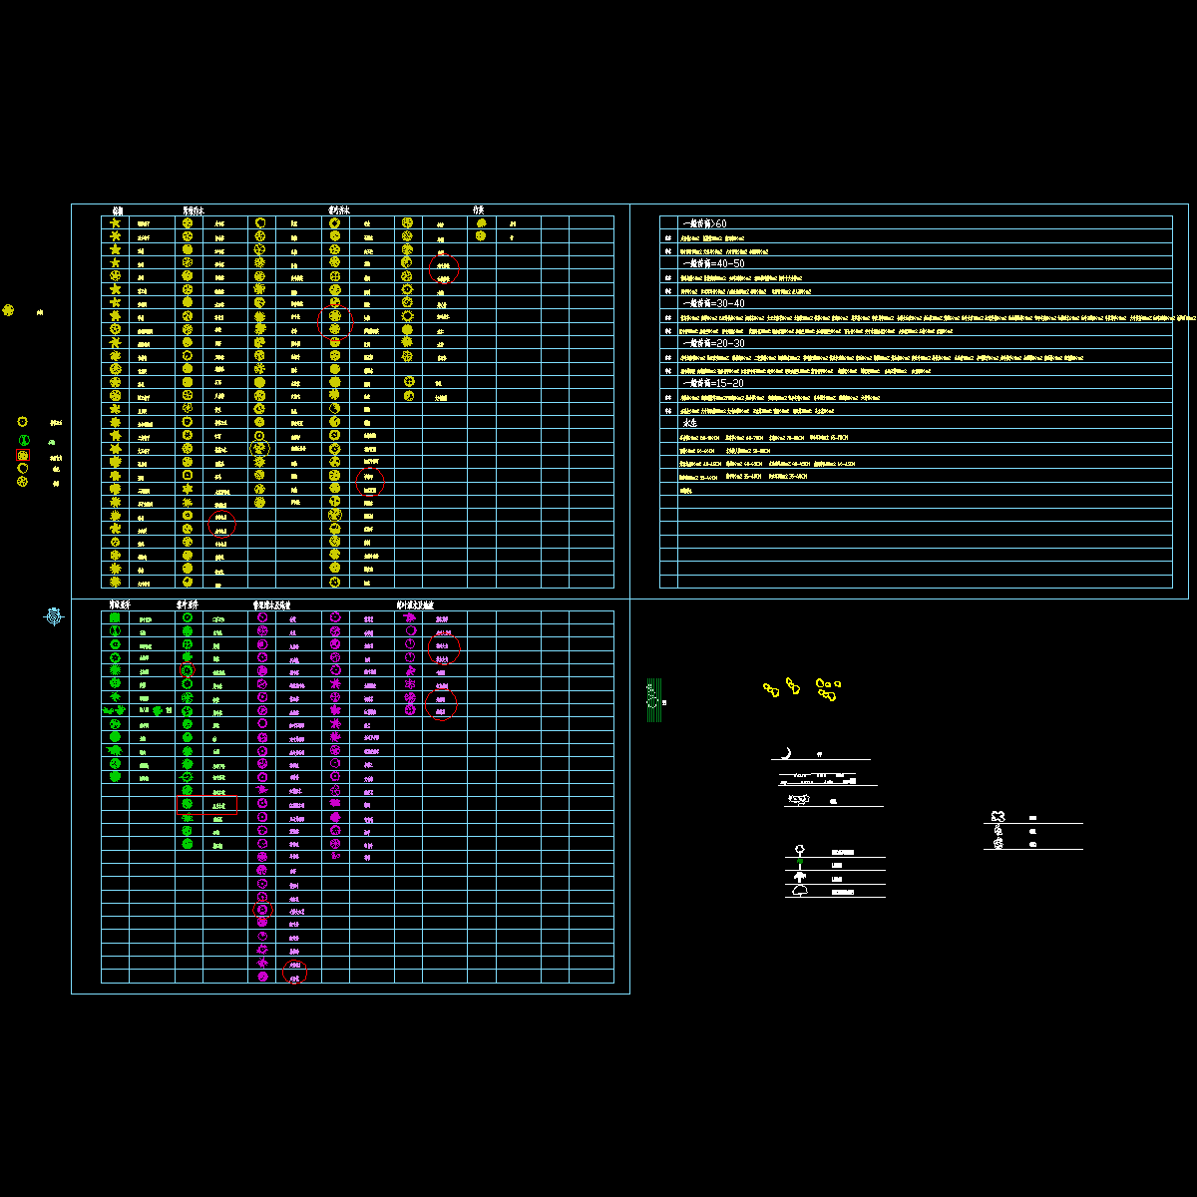Select the heading text ending in =15-20
The height and width of the screenshot is (1197, 1197).
[713, 383]
